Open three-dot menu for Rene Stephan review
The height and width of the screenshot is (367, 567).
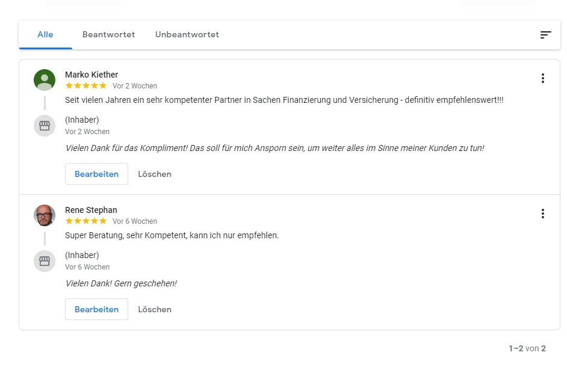pyautogui.click(x=542, y=214)
